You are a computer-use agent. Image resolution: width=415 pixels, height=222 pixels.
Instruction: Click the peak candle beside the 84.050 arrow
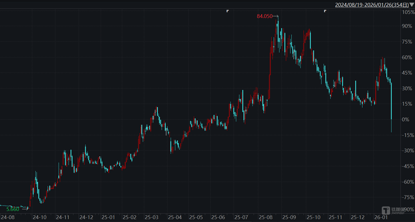278,29
